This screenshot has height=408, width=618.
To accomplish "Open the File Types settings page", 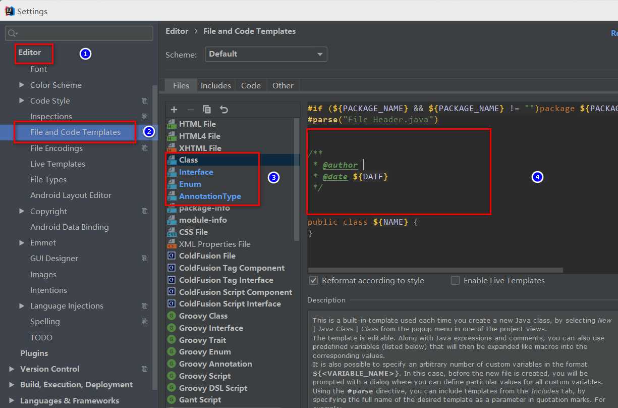I will 48,179.
